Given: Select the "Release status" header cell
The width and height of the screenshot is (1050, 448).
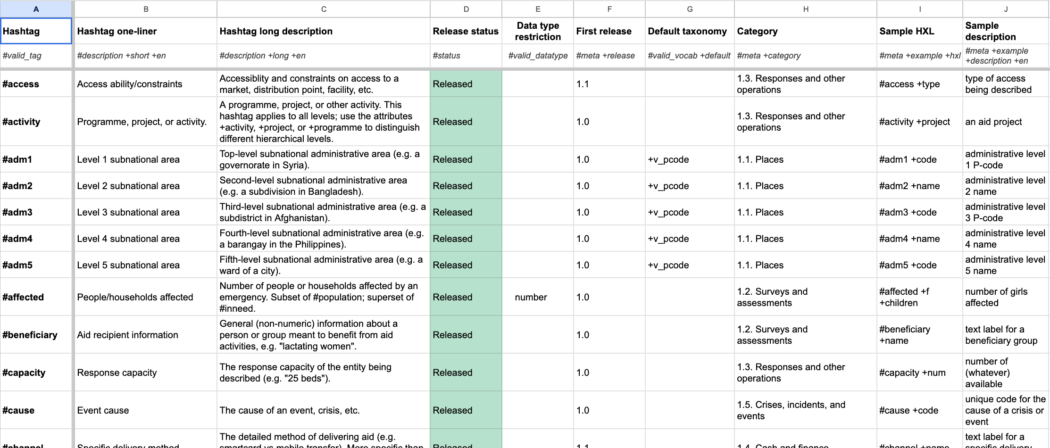Looking at the screenshot, I should point(466,31).
